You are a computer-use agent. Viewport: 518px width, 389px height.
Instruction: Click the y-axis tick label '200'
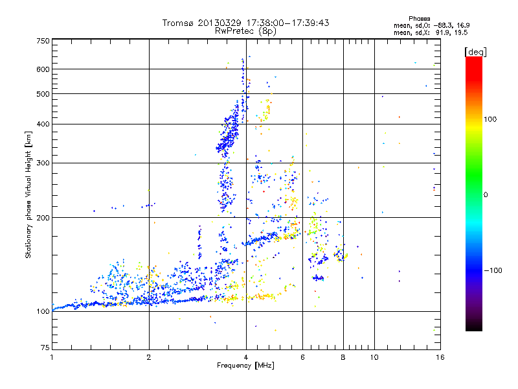point(43,218)
